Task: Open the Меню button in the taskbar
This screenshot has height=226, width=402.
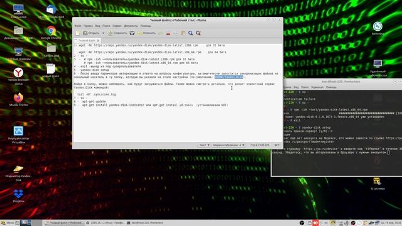Action: pyautogui.click(x=7, y=223)
